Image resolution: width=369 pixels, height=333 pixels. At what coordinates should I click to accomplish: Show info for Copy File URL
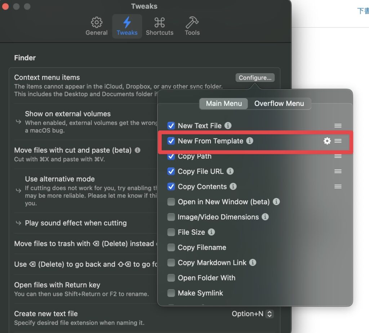click(x=230, y=171)
